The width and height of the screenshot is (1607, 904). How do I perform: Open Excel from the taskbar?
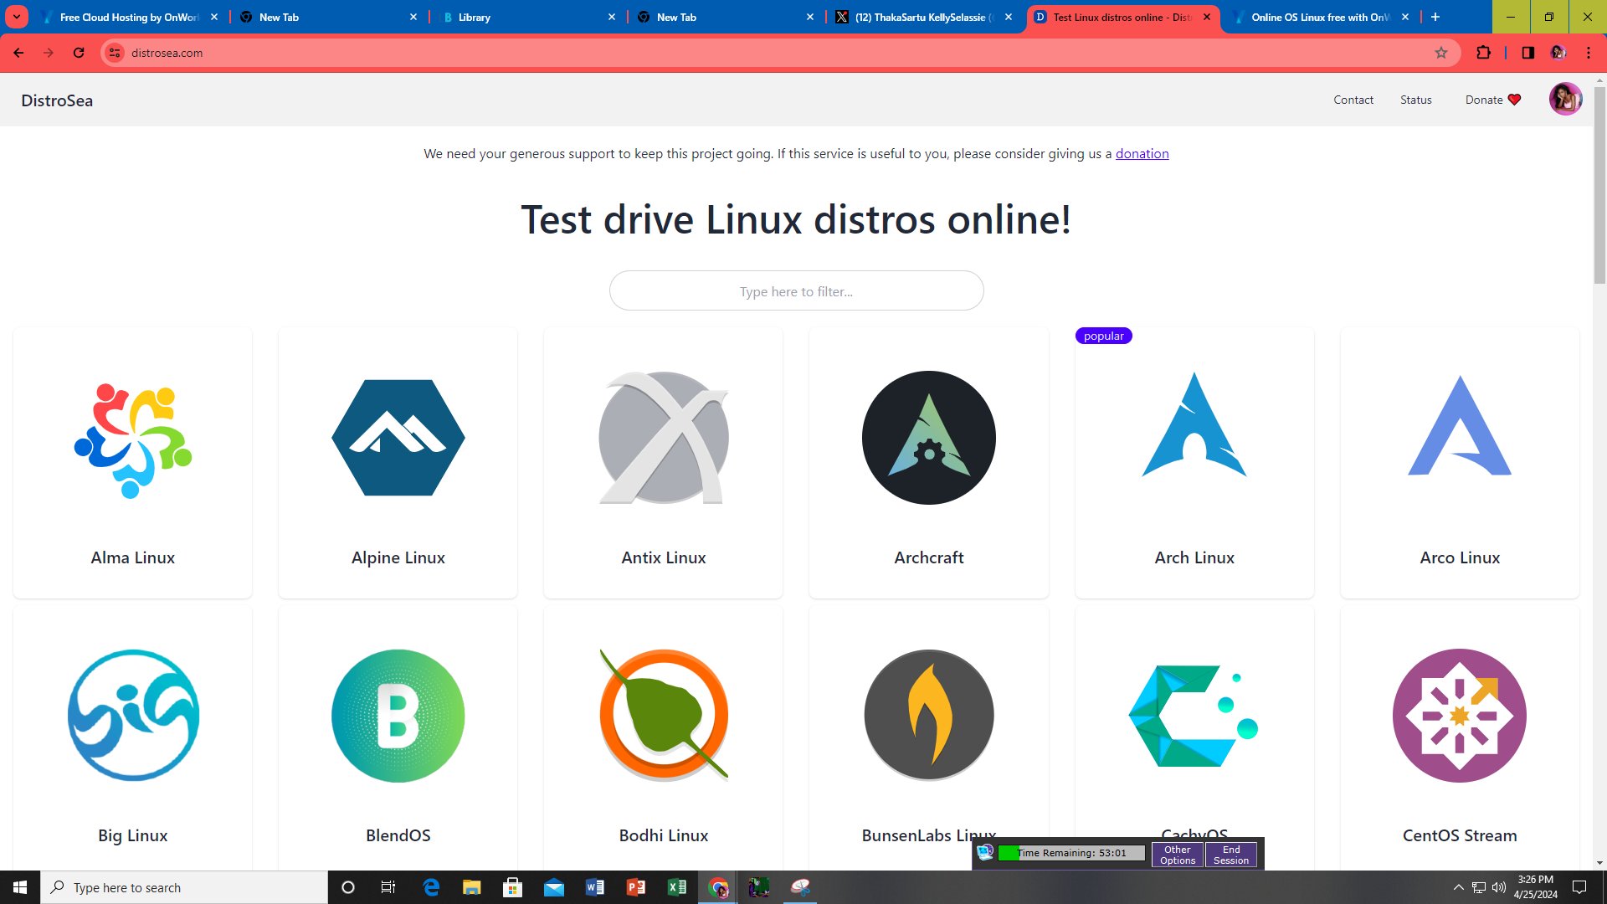pos(677,887)
